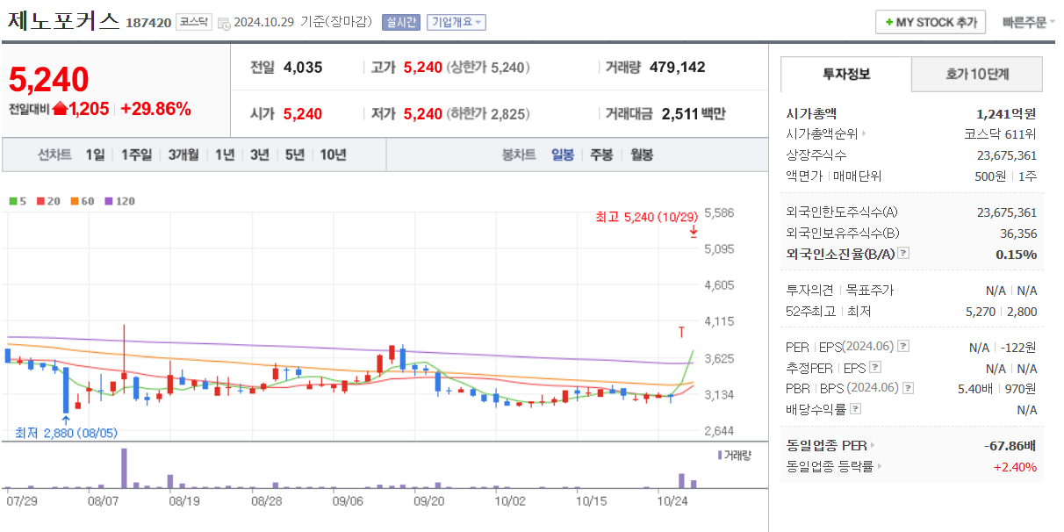Click 시가총액 value 1,241억원
Image resolution: width=1064 pixels, height=532 pixels.
[1006, 113]
